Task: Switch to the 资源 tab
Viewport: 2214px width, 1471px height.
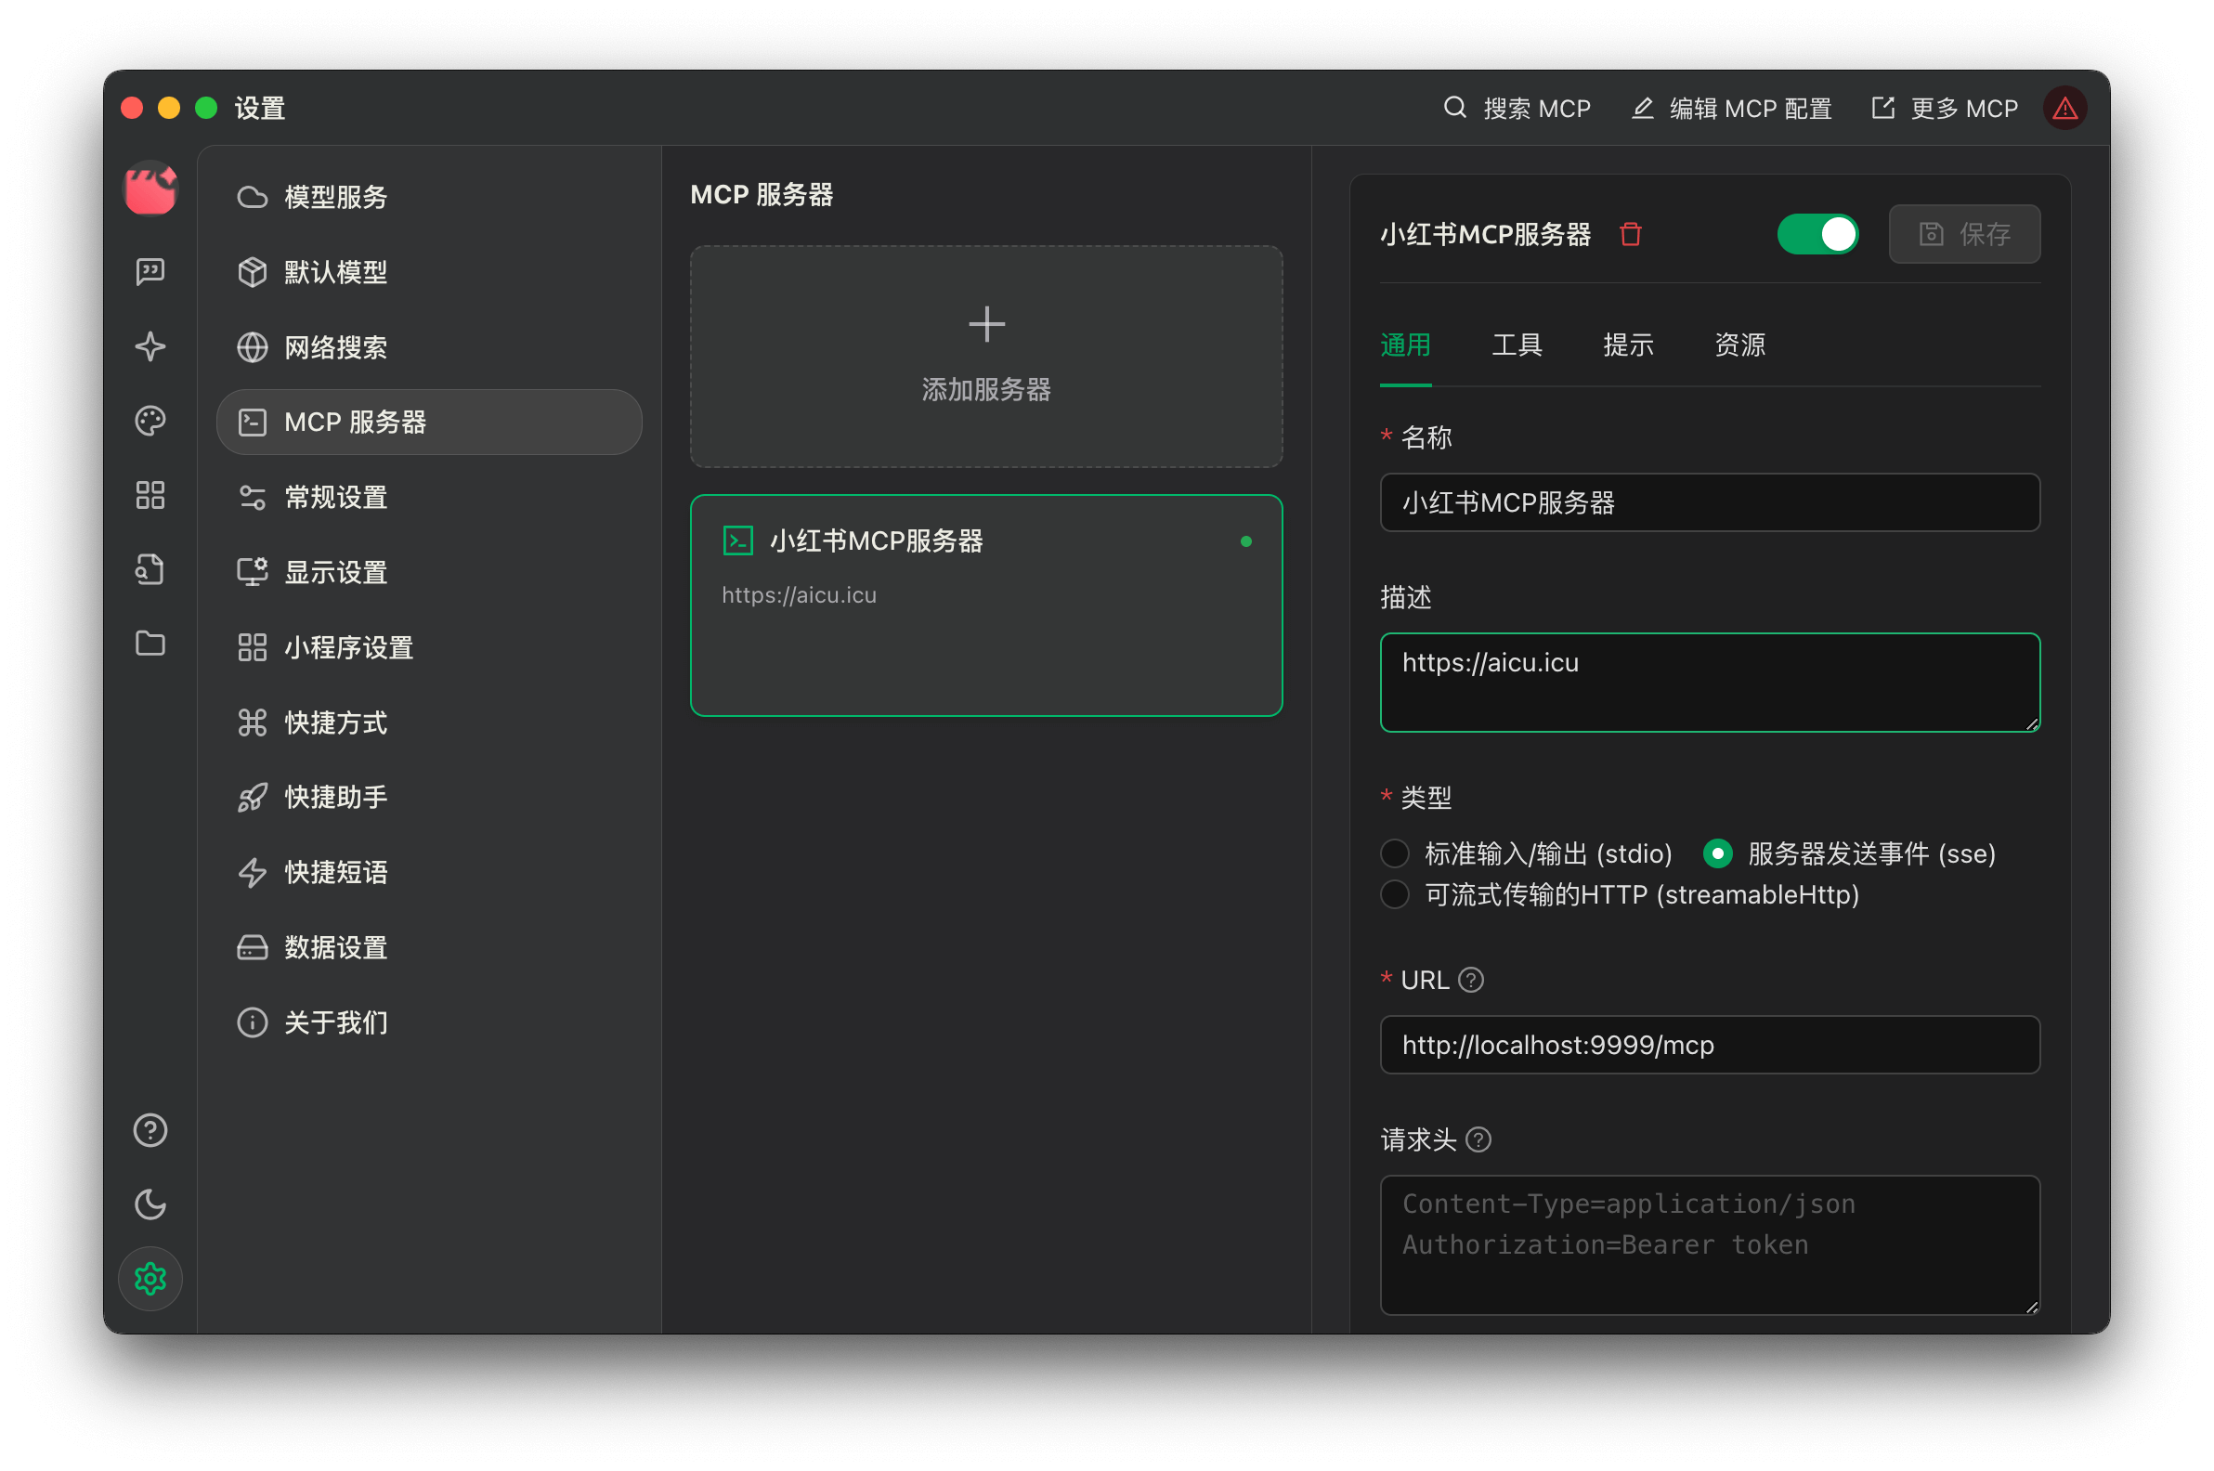Action: pyautogui.click(x=1739, y=345)
